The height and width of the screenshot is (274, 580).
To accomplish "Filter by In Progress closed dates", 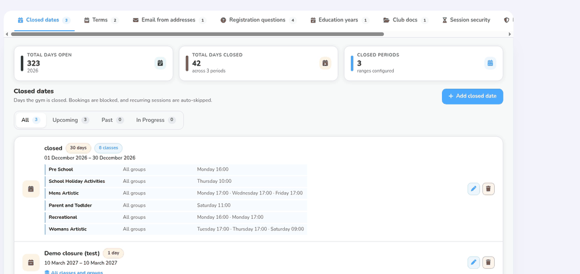I will click(155, 120).
